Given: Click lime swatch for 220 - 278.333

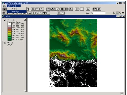Looking at the screenshot, I should click(9, 34).
